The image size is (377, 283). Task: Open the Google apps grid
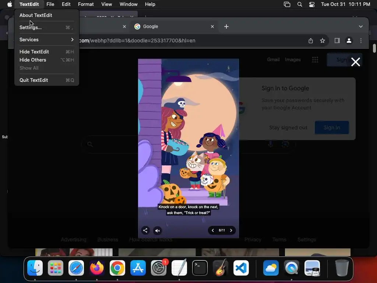pos(315,59)
